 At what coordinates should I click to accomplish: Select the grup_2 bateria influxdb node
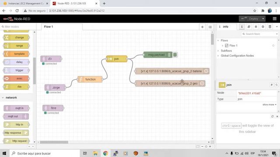[x=172, y=71]
